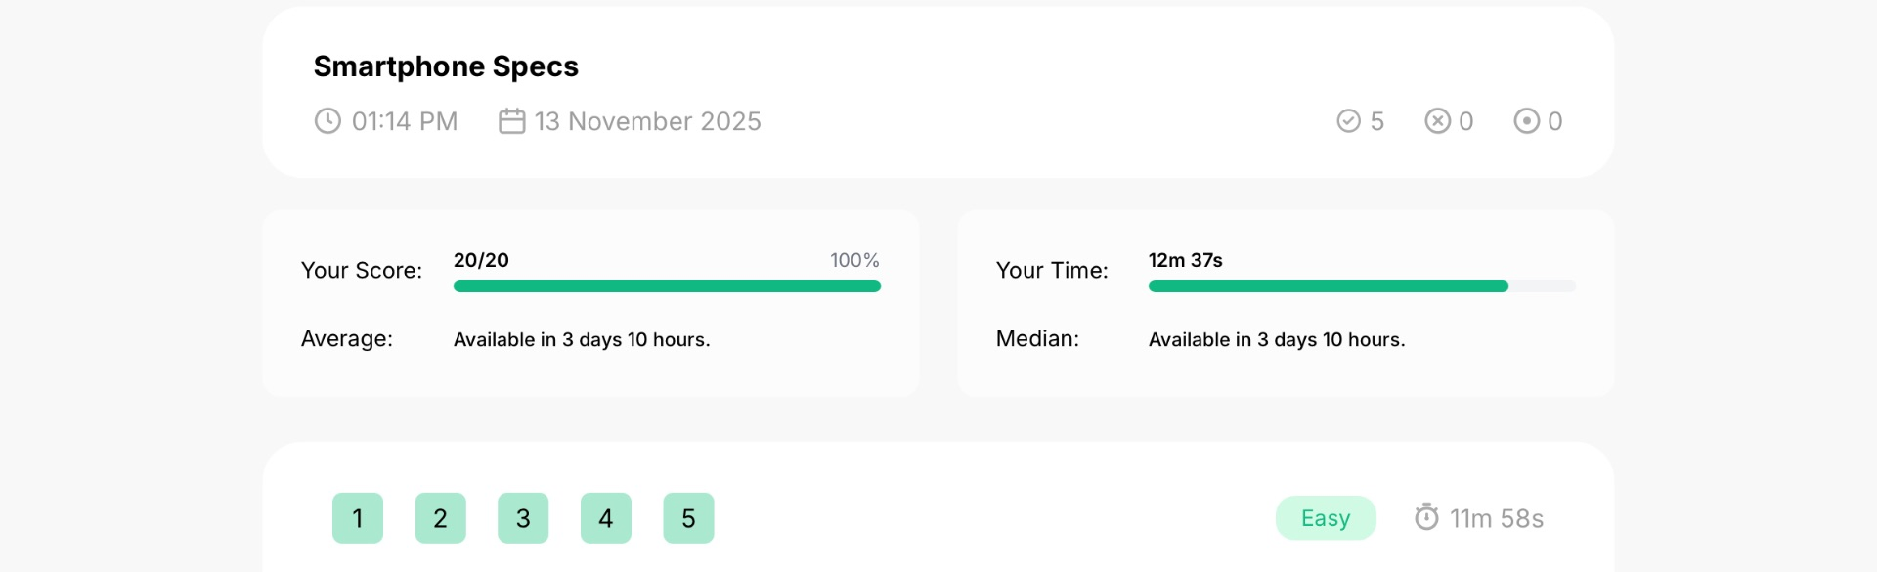1877x572 pixels.
Task: Jump to question 2
Action: [441, 518]
